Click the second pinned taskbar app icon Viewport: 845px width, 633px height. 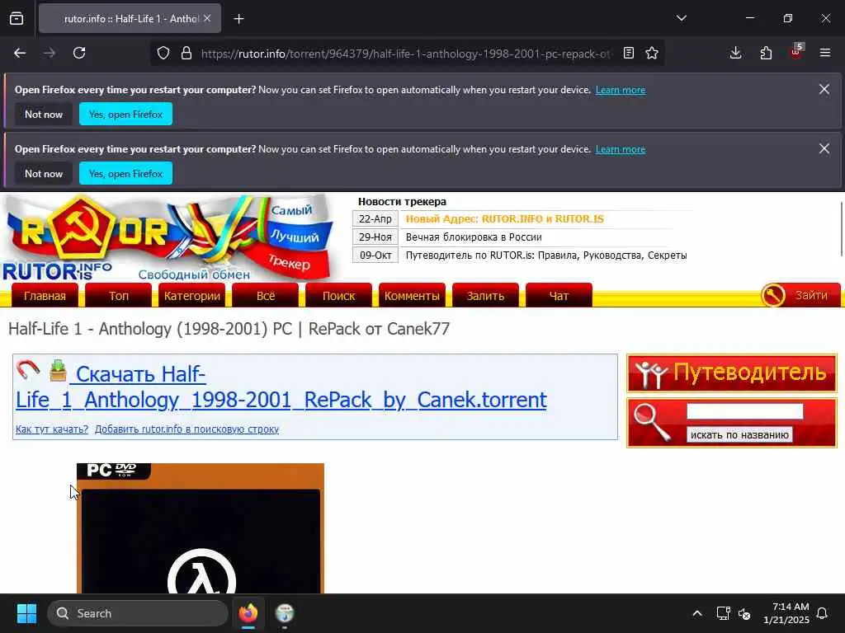[285, 613]
